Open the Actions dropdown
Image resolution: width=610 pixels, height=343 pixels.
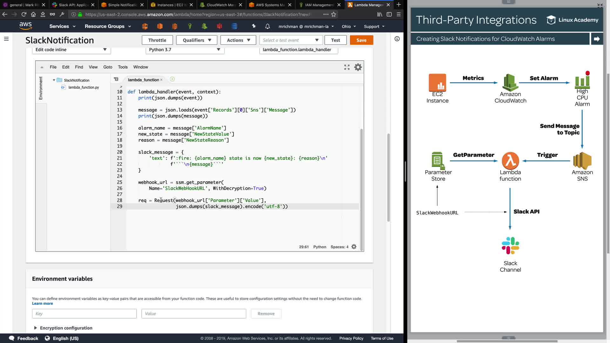pyautogui.click(x=238, y=40)
